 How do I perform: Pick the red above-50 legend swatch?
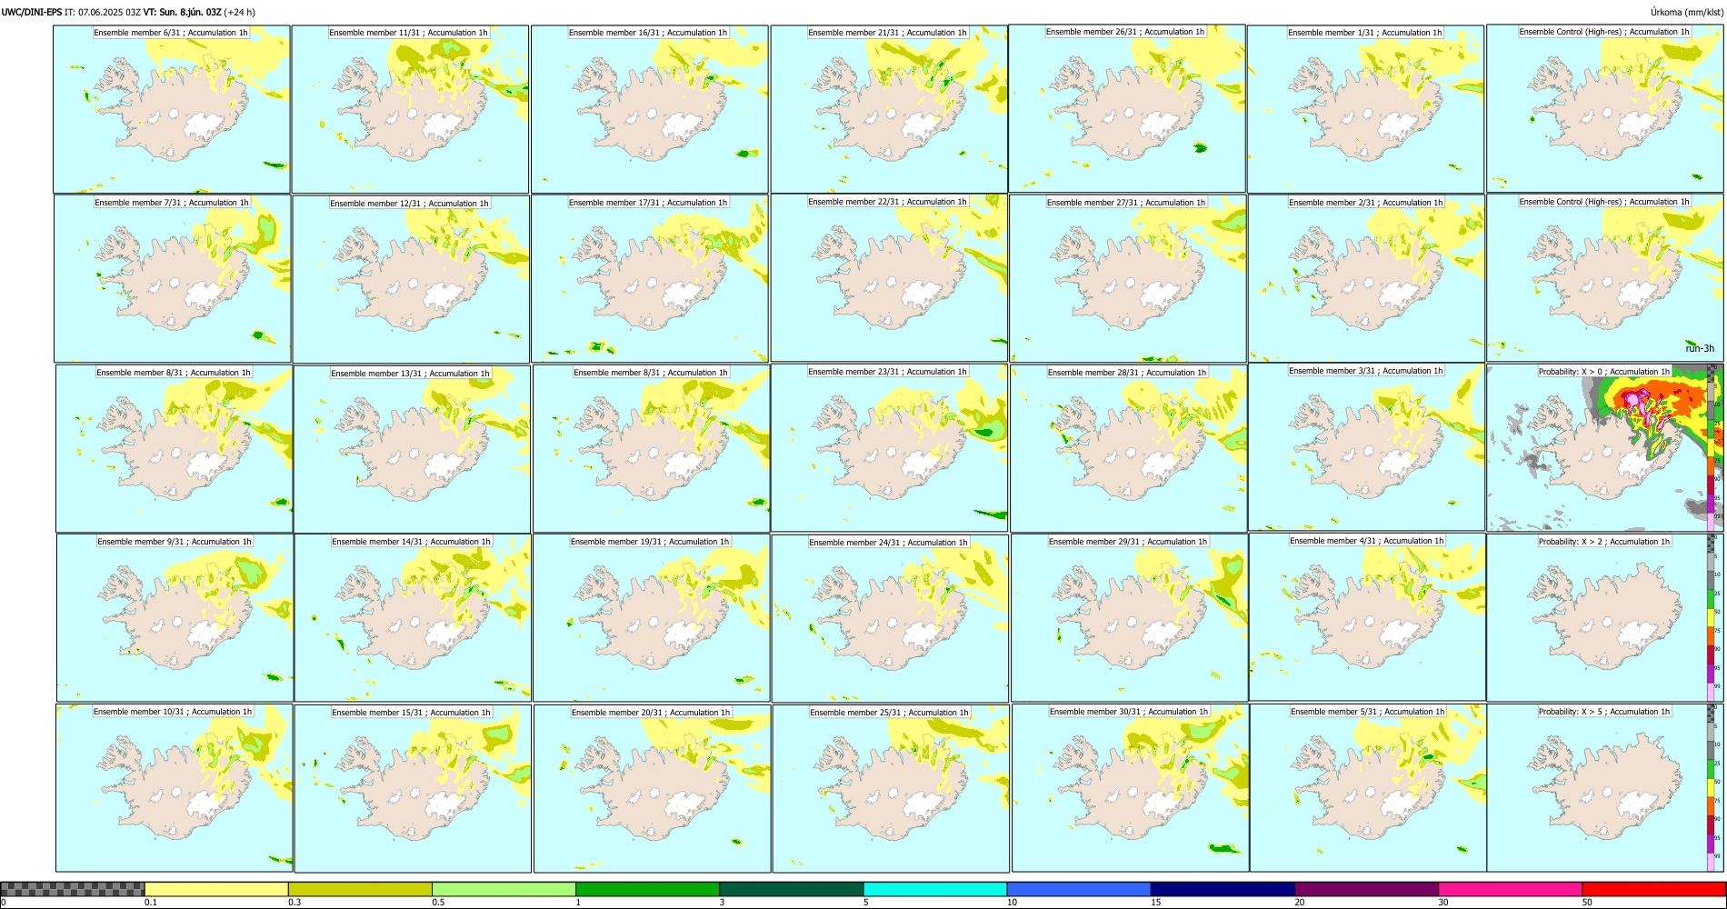pyautogui.click(x=1653, y=889)
